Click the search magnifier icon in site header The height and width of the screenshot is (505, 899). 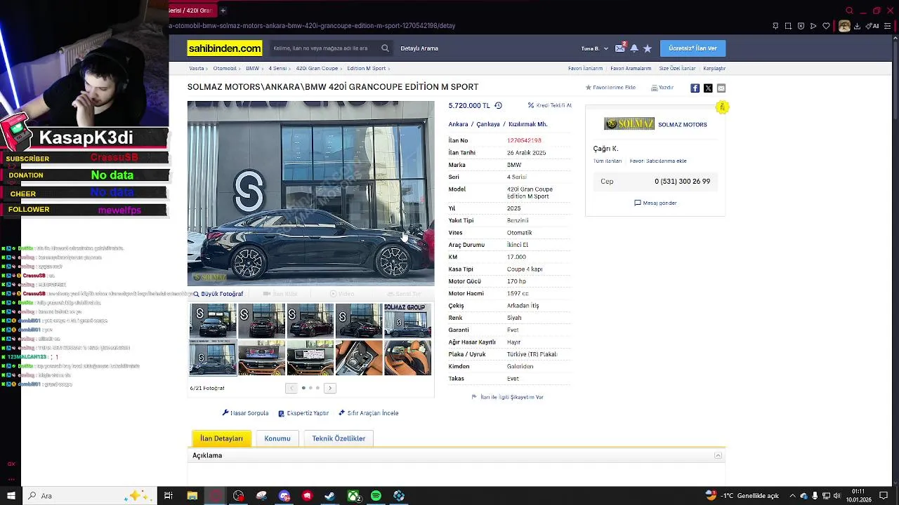[385, 48]
